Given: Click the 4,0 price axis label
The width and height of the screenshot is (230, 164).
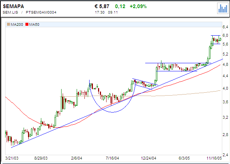Looking at the screenshot, I should pyautogui.click(x=226, y=88).
